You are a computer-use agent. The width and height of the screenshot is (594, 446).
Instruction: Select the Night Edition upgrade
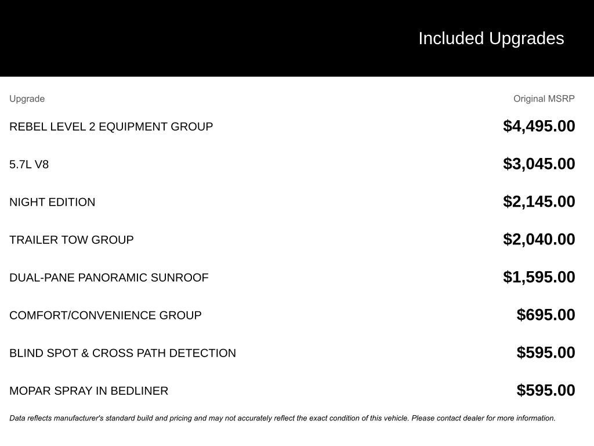(x=52, y=202)
